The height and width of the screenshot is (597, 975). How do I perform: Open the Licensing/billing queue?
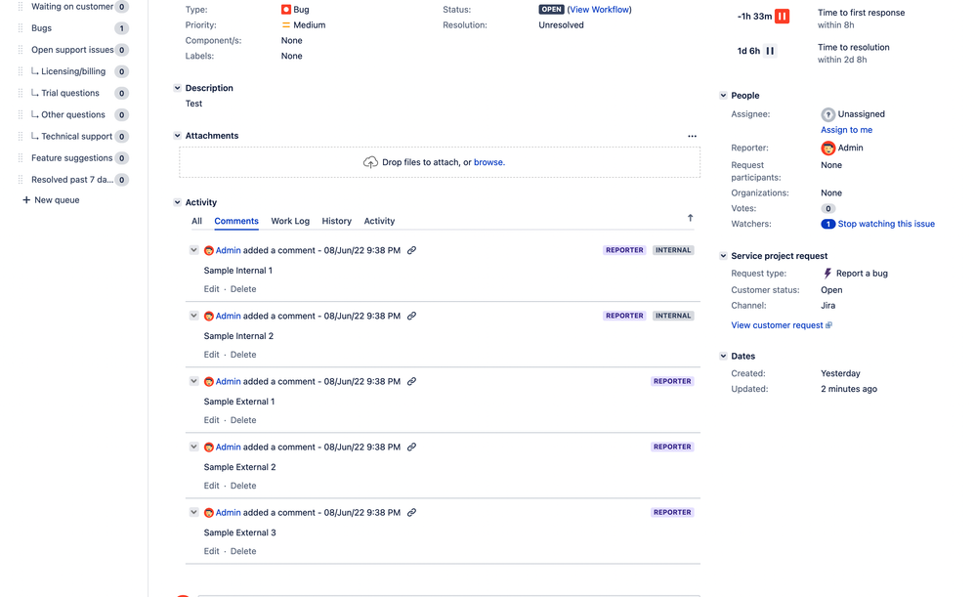click(x=73, y=72)
